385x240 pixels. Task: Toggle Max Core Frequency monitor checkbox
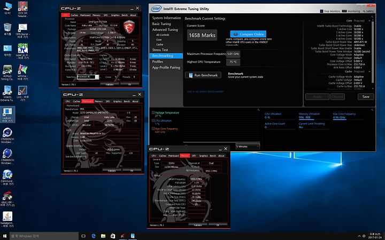(153, 129)
